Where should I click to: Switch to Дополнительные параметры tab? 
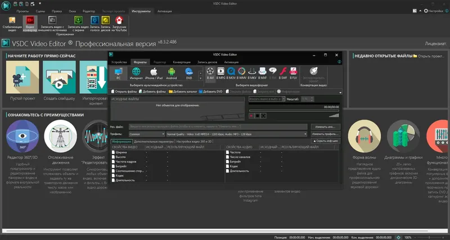coord(154,142)
